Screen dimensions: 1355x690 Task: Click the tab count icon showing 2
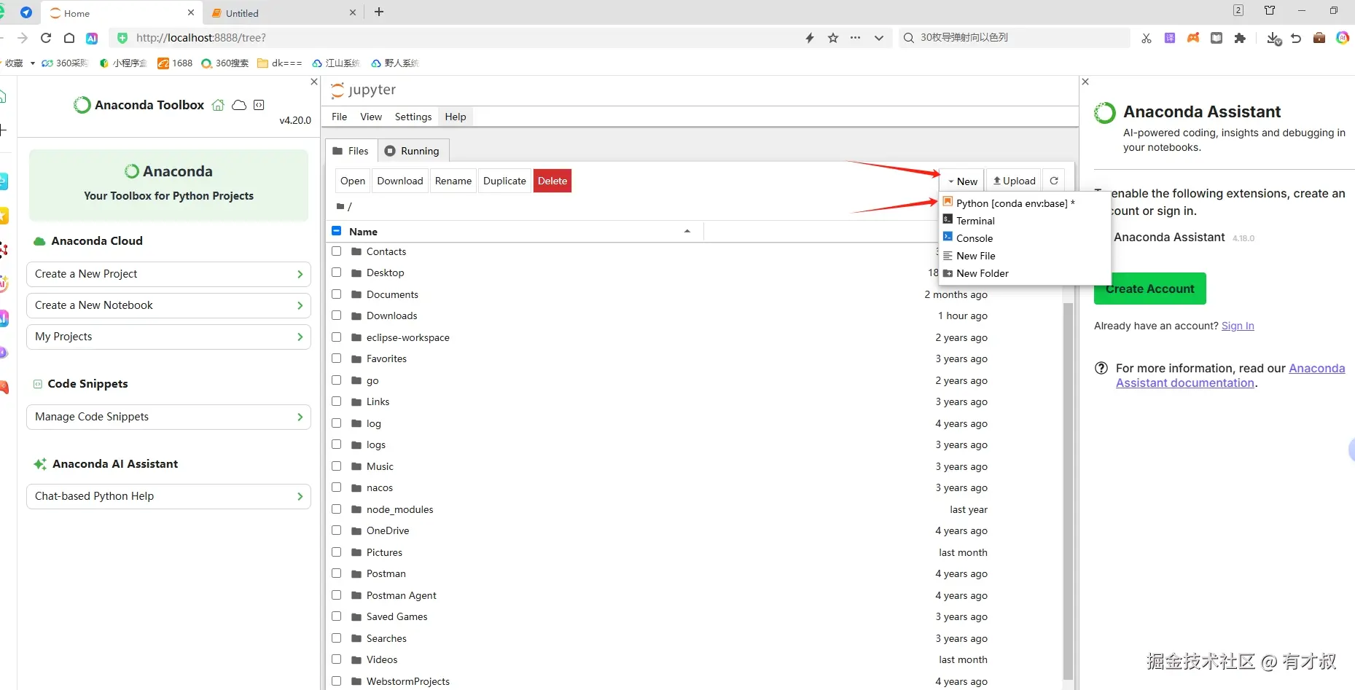click(x=1238, y=10)
